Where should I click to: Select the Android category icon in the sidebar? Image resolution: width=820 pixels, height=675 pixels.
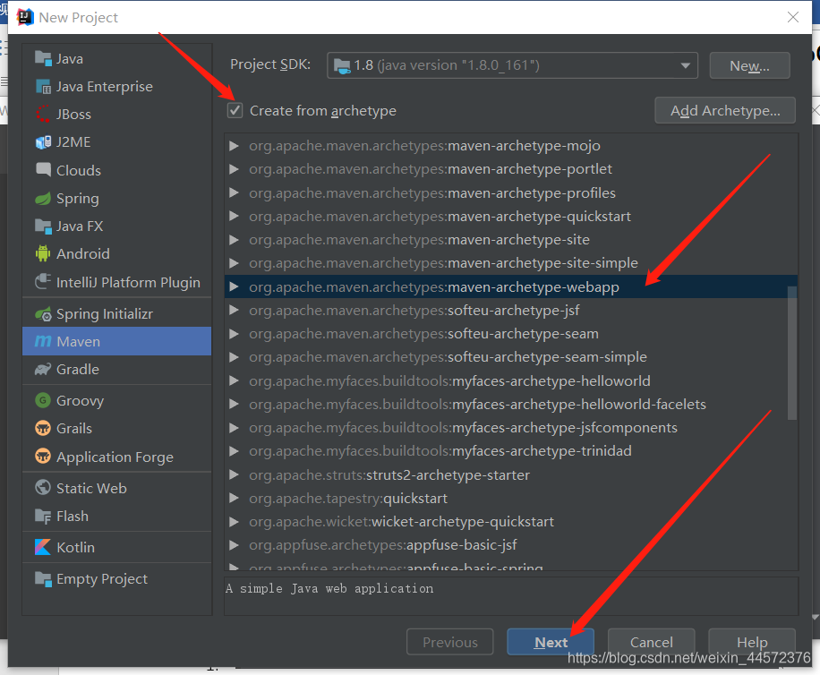tap(42, 253)
